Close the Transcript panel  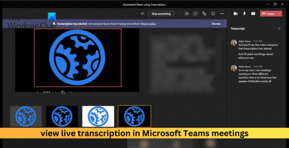(279, 28)
